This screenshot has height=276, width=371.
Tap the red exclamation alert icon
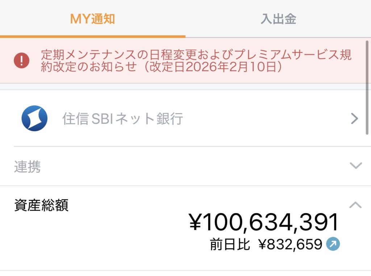click(21, 60)
